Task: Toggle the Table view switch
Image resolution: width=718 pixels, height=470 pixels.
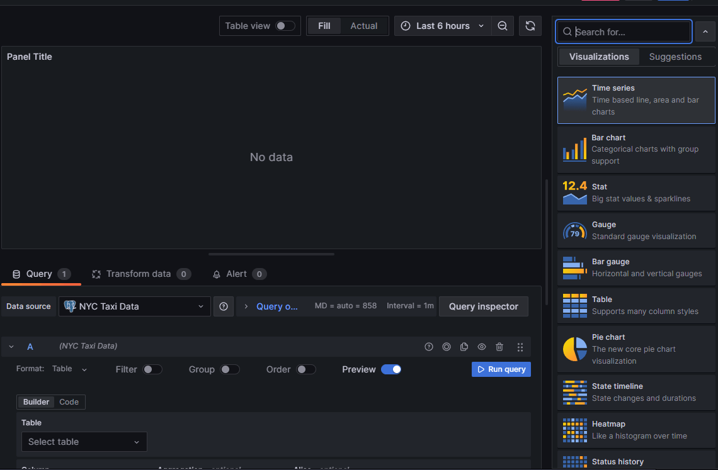Action: (285, 26)
